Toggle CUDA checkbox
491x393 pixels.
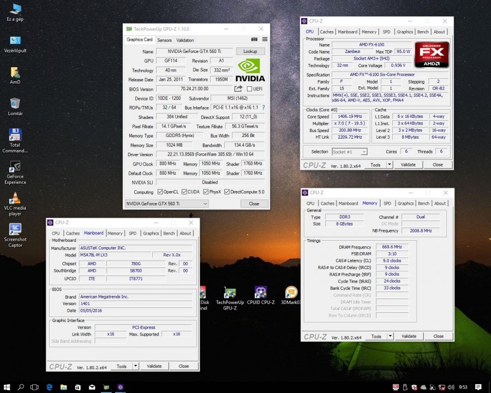tap(184, 192)
